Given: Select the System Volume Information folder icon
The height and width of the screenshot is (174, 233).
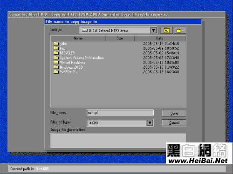Looking at the screenshot, I should [56, 58].
